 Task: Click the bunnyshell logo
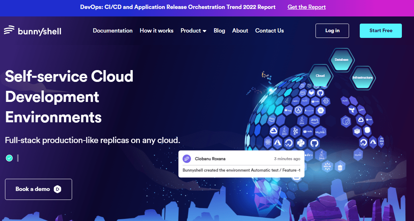32,31
